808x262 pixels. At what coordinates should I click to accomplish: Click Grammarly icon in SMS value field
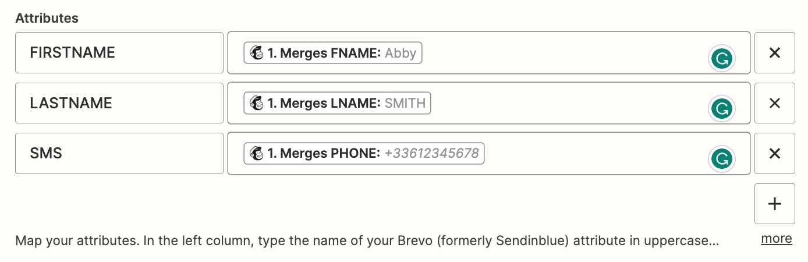point(722,159)
